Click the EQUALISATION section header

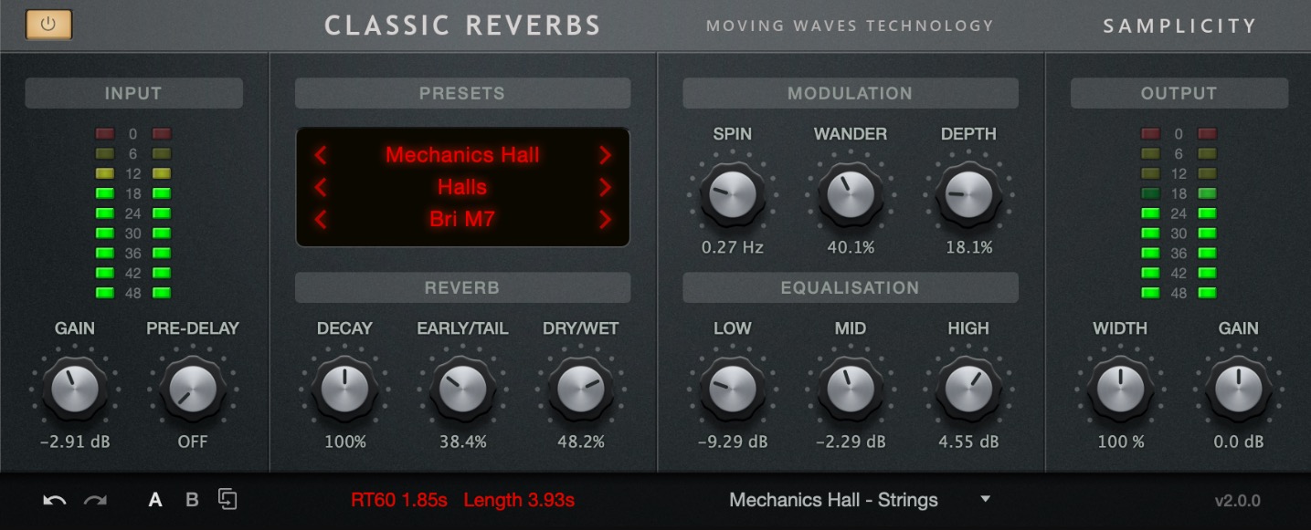(851, 287)
